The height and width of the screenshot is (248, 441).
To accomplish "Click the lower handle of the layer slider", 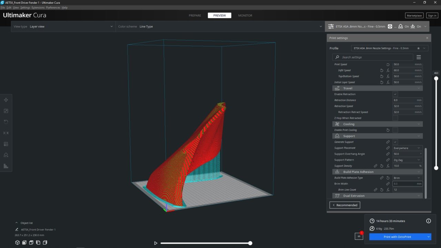I will (436, 168).
